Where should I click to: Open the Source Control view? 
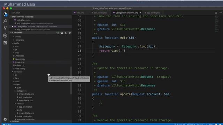click(x=5, y=28)
